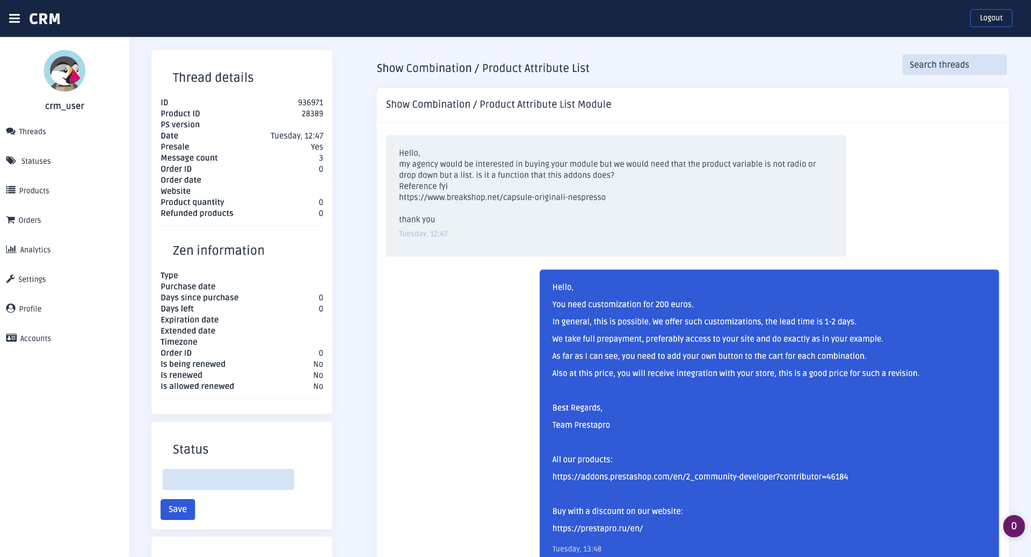Focus the Search threads field

pos(954,64)
